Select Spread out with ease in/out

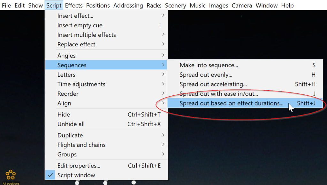tap(219, 94)
